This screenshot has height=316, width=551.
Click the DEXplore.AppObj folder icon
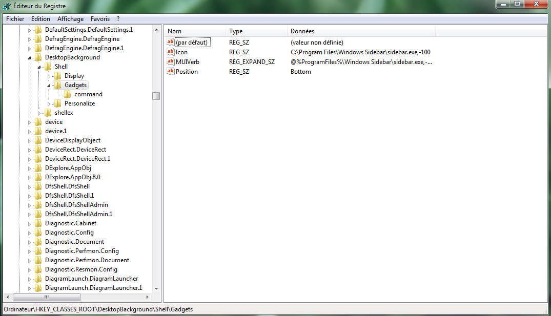pyautogui.click(x=38, y=168)
